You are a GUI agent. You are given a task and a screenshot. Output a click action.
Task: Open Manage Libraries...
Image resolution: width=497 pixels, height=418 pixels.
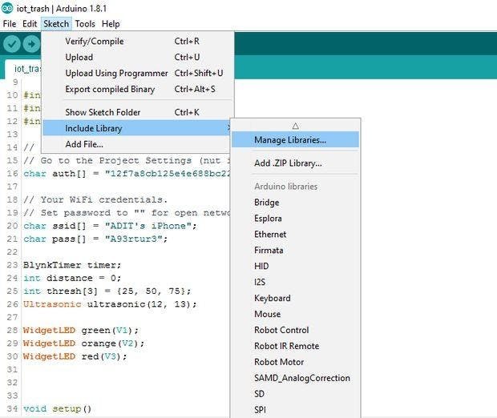[296, 139]
